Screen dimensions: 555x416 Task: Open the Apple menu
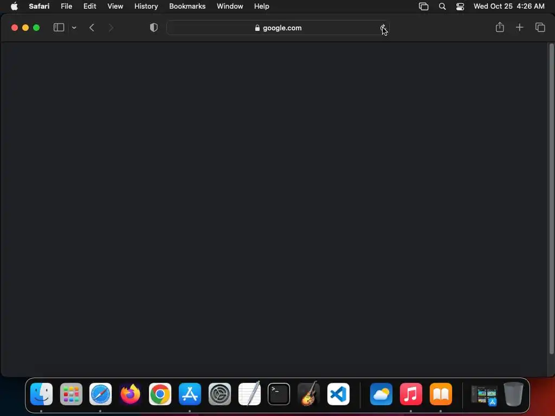tap(14, 6)
